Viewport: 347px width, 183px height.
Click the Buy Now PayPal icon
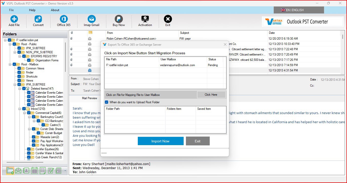pos(119,19)
